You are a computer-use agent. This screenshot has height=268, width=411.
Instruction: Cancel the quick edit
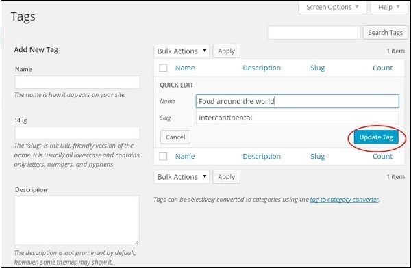tap(175, 137)
